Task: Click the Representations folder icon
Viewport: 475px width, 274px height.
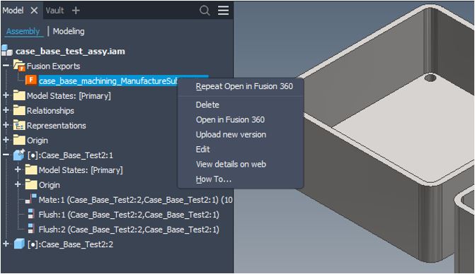Action: click(x=19, y=126)
